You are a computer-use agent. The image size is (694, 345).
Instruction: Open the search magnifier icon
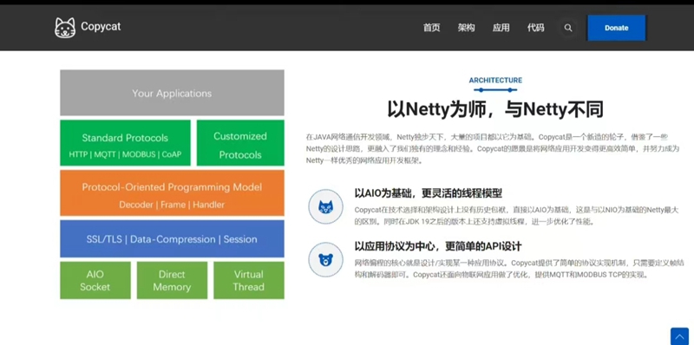click(x=568, y=28)
